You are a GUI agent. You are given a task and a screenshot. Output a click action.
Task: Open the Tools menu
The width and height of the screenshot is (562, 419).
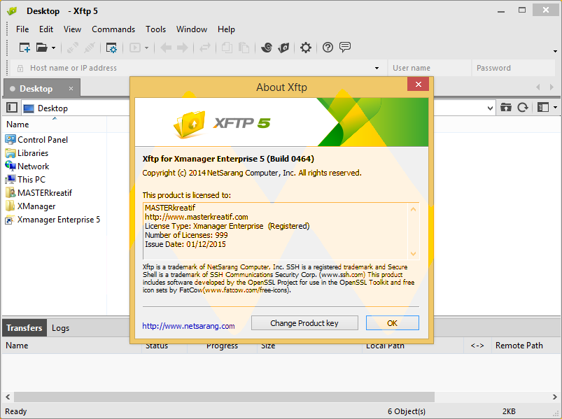(155, 29)
